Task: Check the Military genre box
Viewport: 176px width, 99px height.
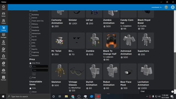Action: point(30,24)
